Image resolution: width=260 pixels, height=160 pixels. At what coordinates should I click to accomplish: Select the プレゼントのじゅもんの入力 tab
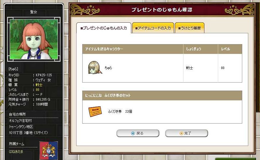[104, 28]
